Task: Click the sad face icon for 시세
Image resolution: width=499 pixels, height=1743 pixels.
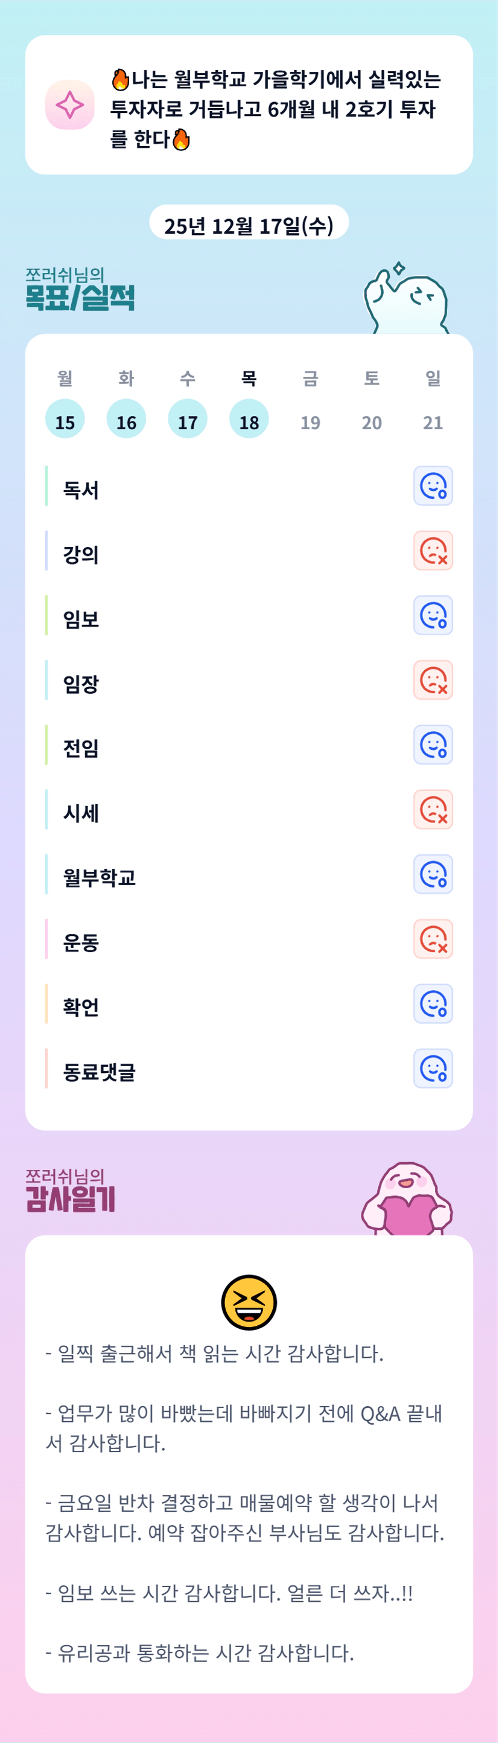Action: point(433,810)
